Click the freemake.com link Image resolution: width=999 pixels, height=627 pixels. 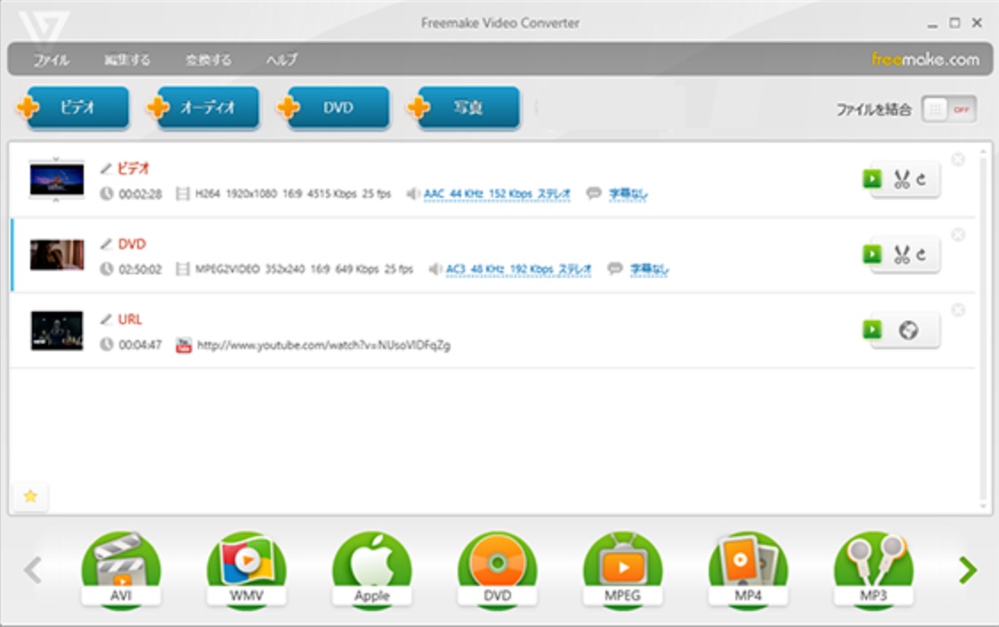[925, 60]
